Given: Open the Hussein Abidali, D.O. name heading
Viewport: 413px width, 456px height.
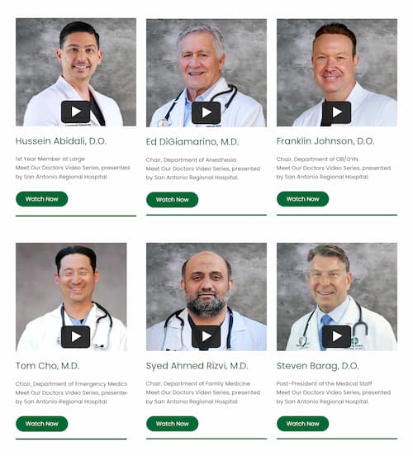Looking at the screenshot, I should click(x=61, y=141).
